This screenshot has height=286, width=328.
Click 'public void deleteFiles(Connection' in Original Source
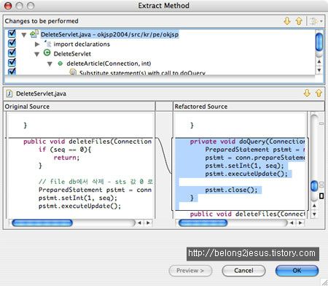point(87,142)
